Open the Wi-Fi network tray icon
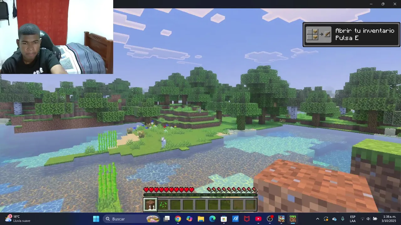 [x=362, y=219]
